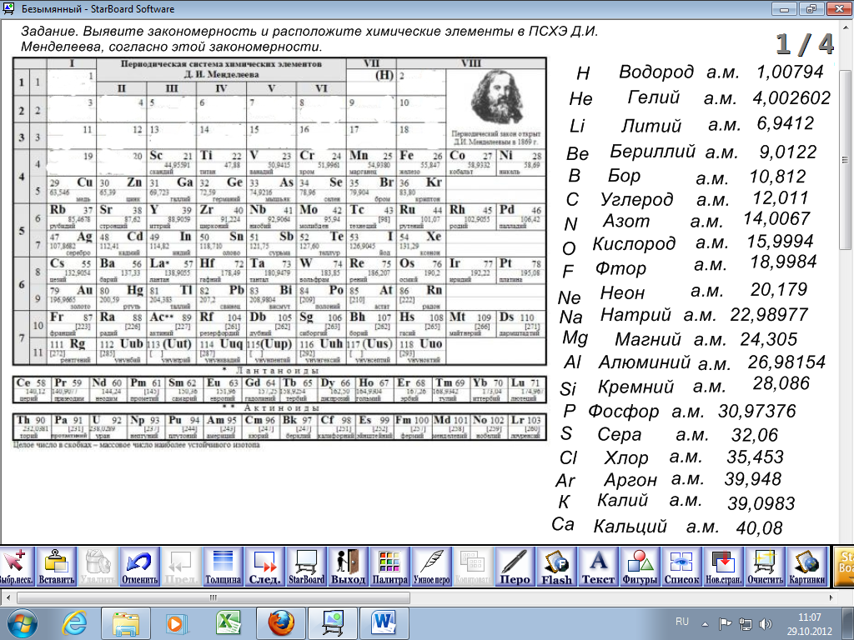Viewport: 854px width, 640px height.
Task: Select the Выбр.неск. multi-select tool
Action: pyautogui.click(x=17, y=567)
